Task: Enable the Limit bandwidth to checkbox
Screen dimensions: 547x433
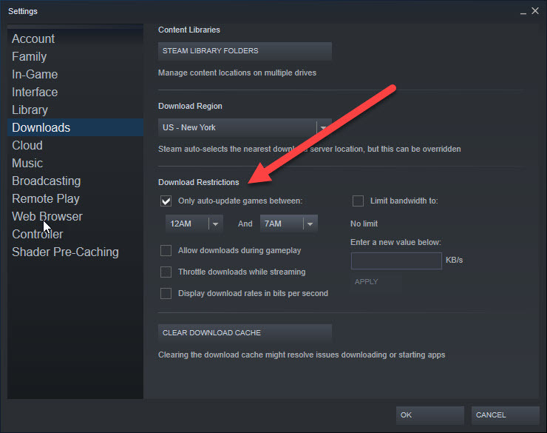Action: click(358, 201)
